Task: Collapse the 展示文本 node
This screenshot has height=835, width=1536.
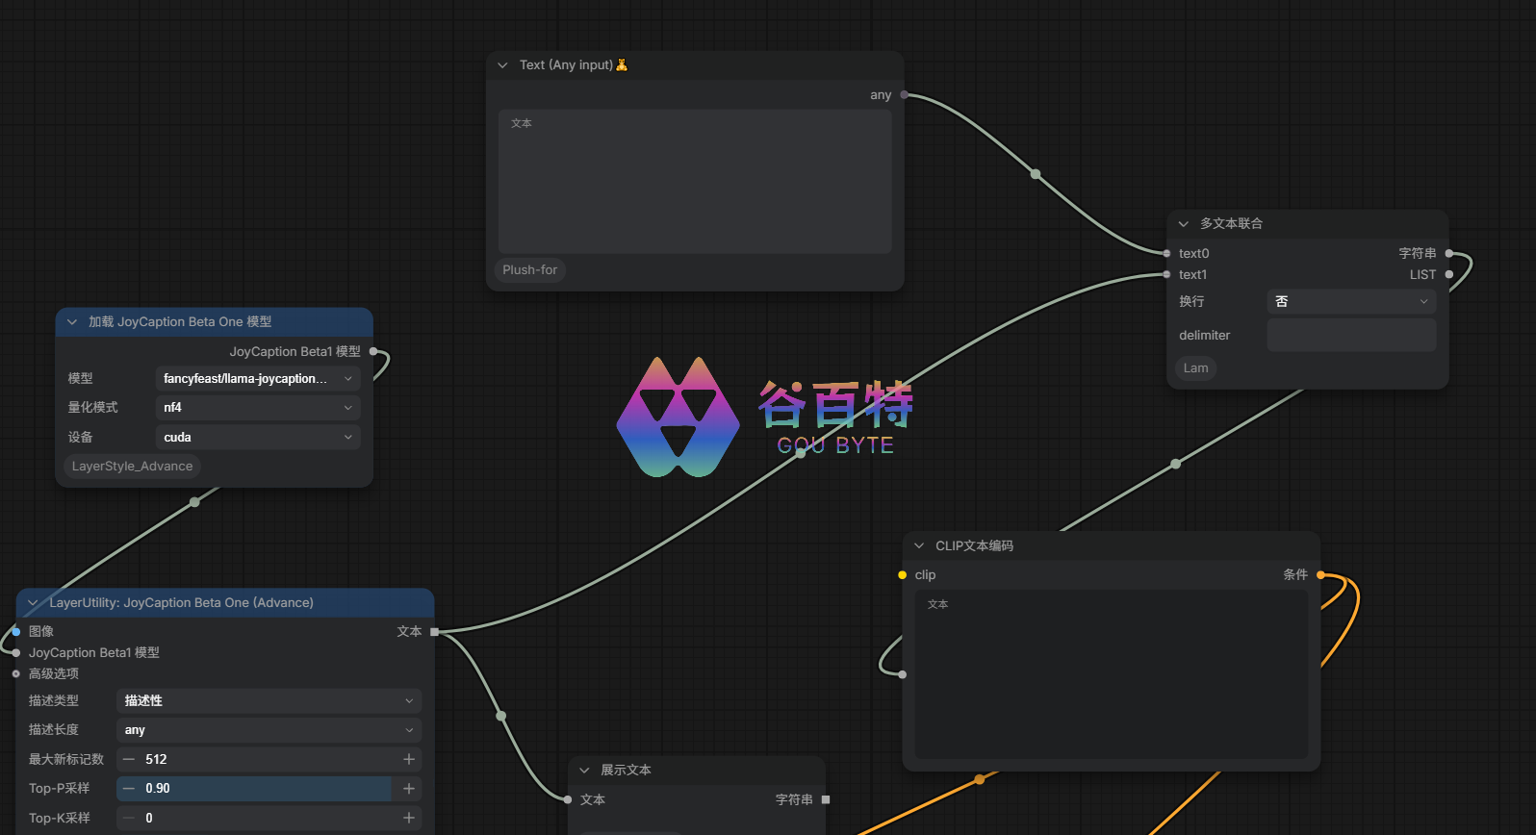Action: pyautogui.click(x=584, y=771)
